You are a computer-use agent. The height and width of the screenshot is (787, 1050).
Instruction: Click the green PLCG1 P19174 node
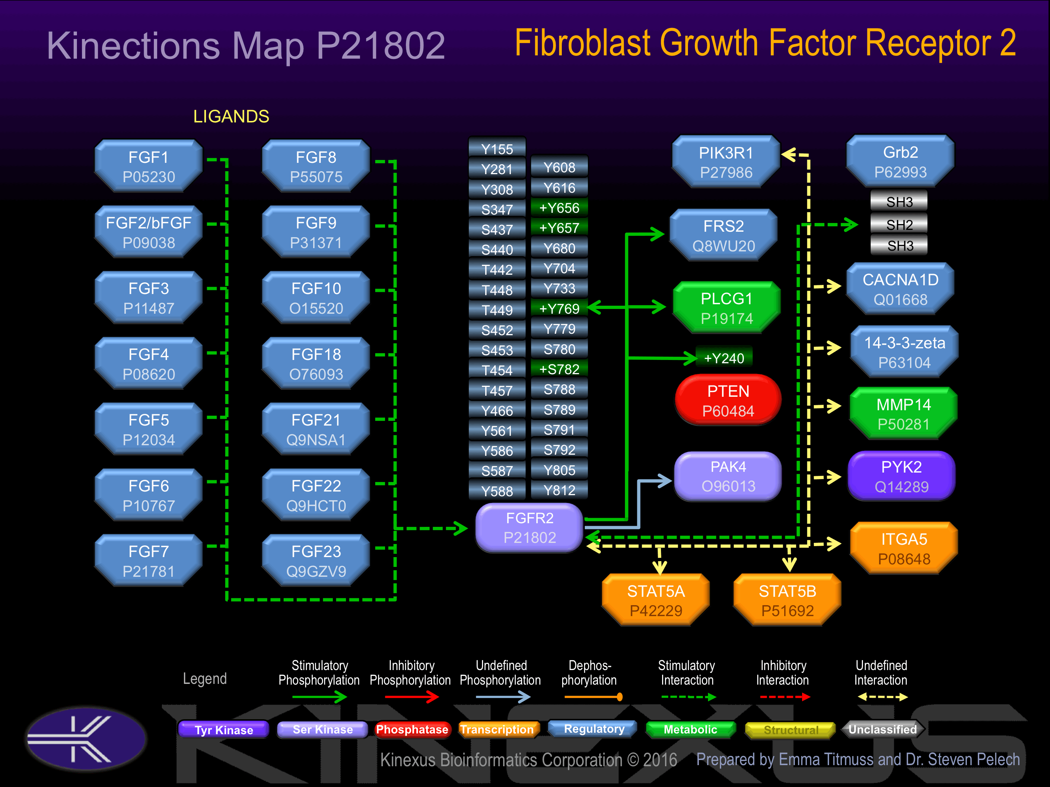(x=727, y=308)
